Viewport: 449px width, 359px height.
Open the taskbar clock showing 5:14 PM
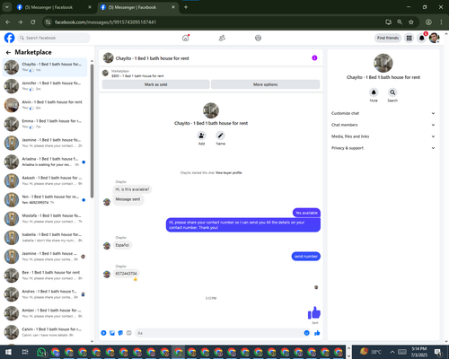pos(419,352)
